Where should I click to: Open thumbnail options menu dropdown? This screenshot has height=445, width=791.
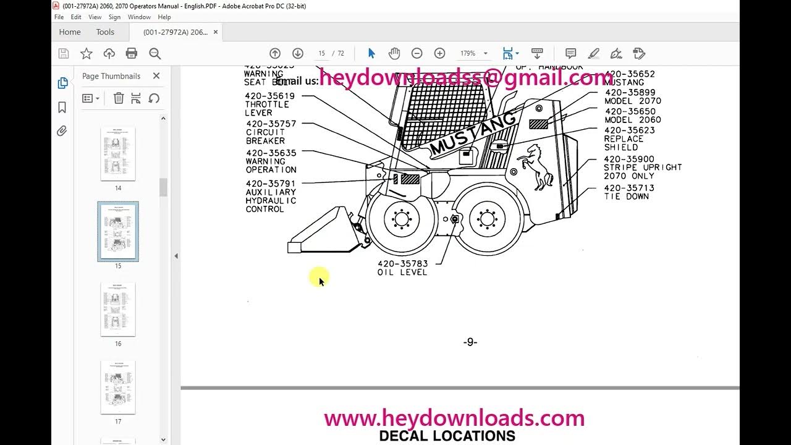(x=91, y=98)
